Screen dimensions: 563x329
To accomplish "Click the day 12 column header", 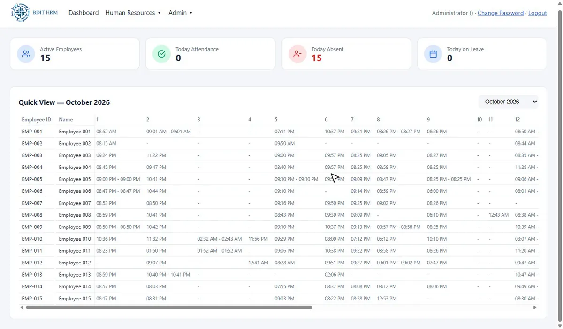I will [517, 120].
